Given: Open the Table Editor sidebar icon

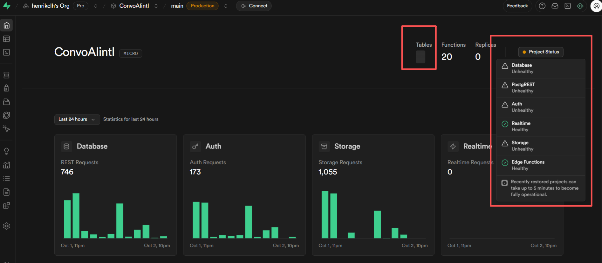Looking at the screenshot, I should tap(6, 39).
